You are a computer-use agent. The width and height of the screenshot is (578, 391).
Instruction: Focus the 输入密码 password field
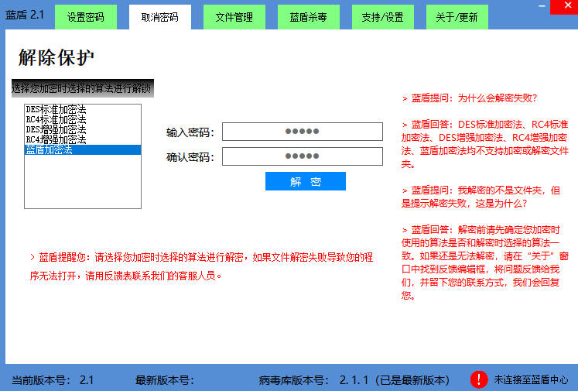(303, 132)
